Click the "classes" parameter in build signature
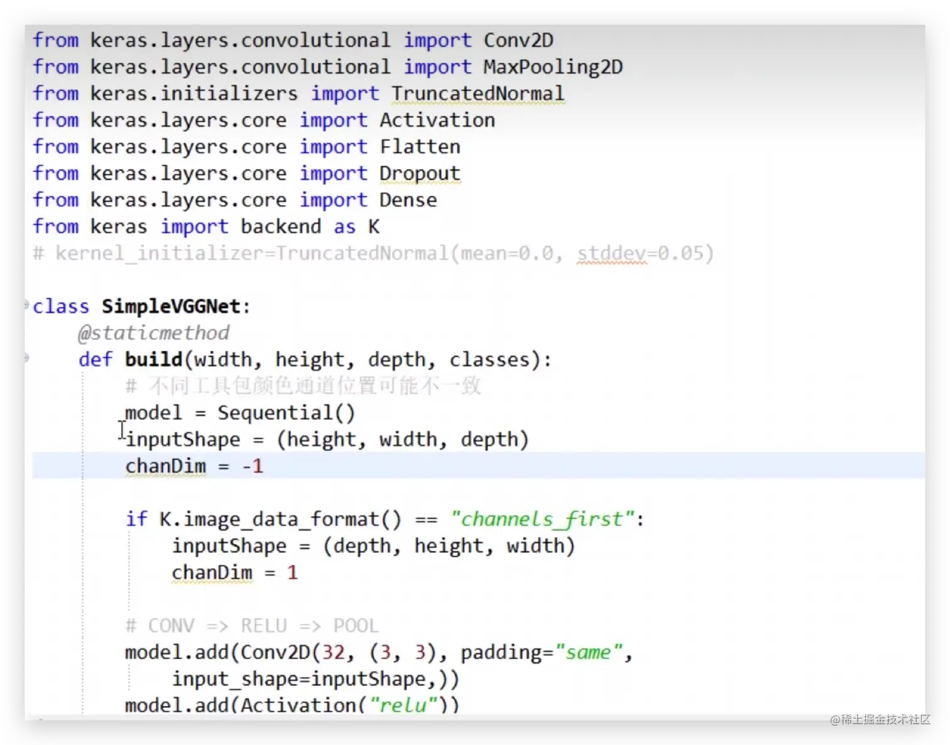The height and width of the screenshot is (745, 950). coord(489,360)
